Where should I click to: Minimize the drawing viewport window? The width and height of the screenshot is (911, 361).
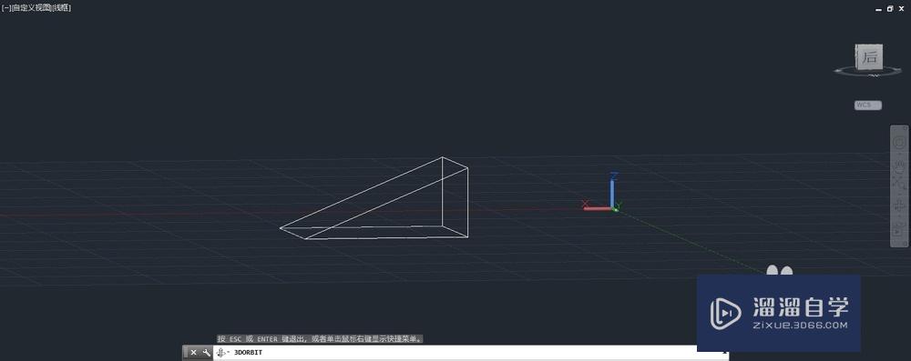pyautogui.click(x=878, y=9)
